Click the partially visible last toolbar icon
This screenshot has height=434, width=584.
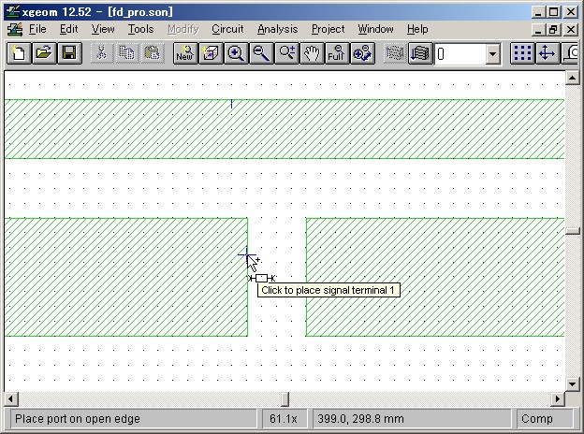[x=572, y=53]
